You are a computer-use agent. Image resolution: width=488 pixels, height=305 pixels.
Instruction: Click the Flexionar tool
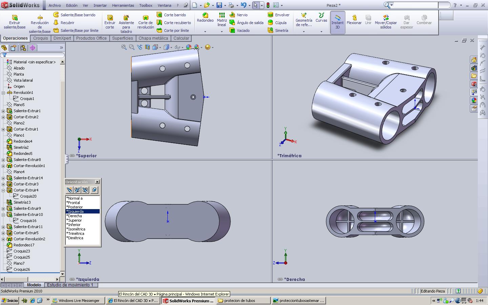click(354, 20)
